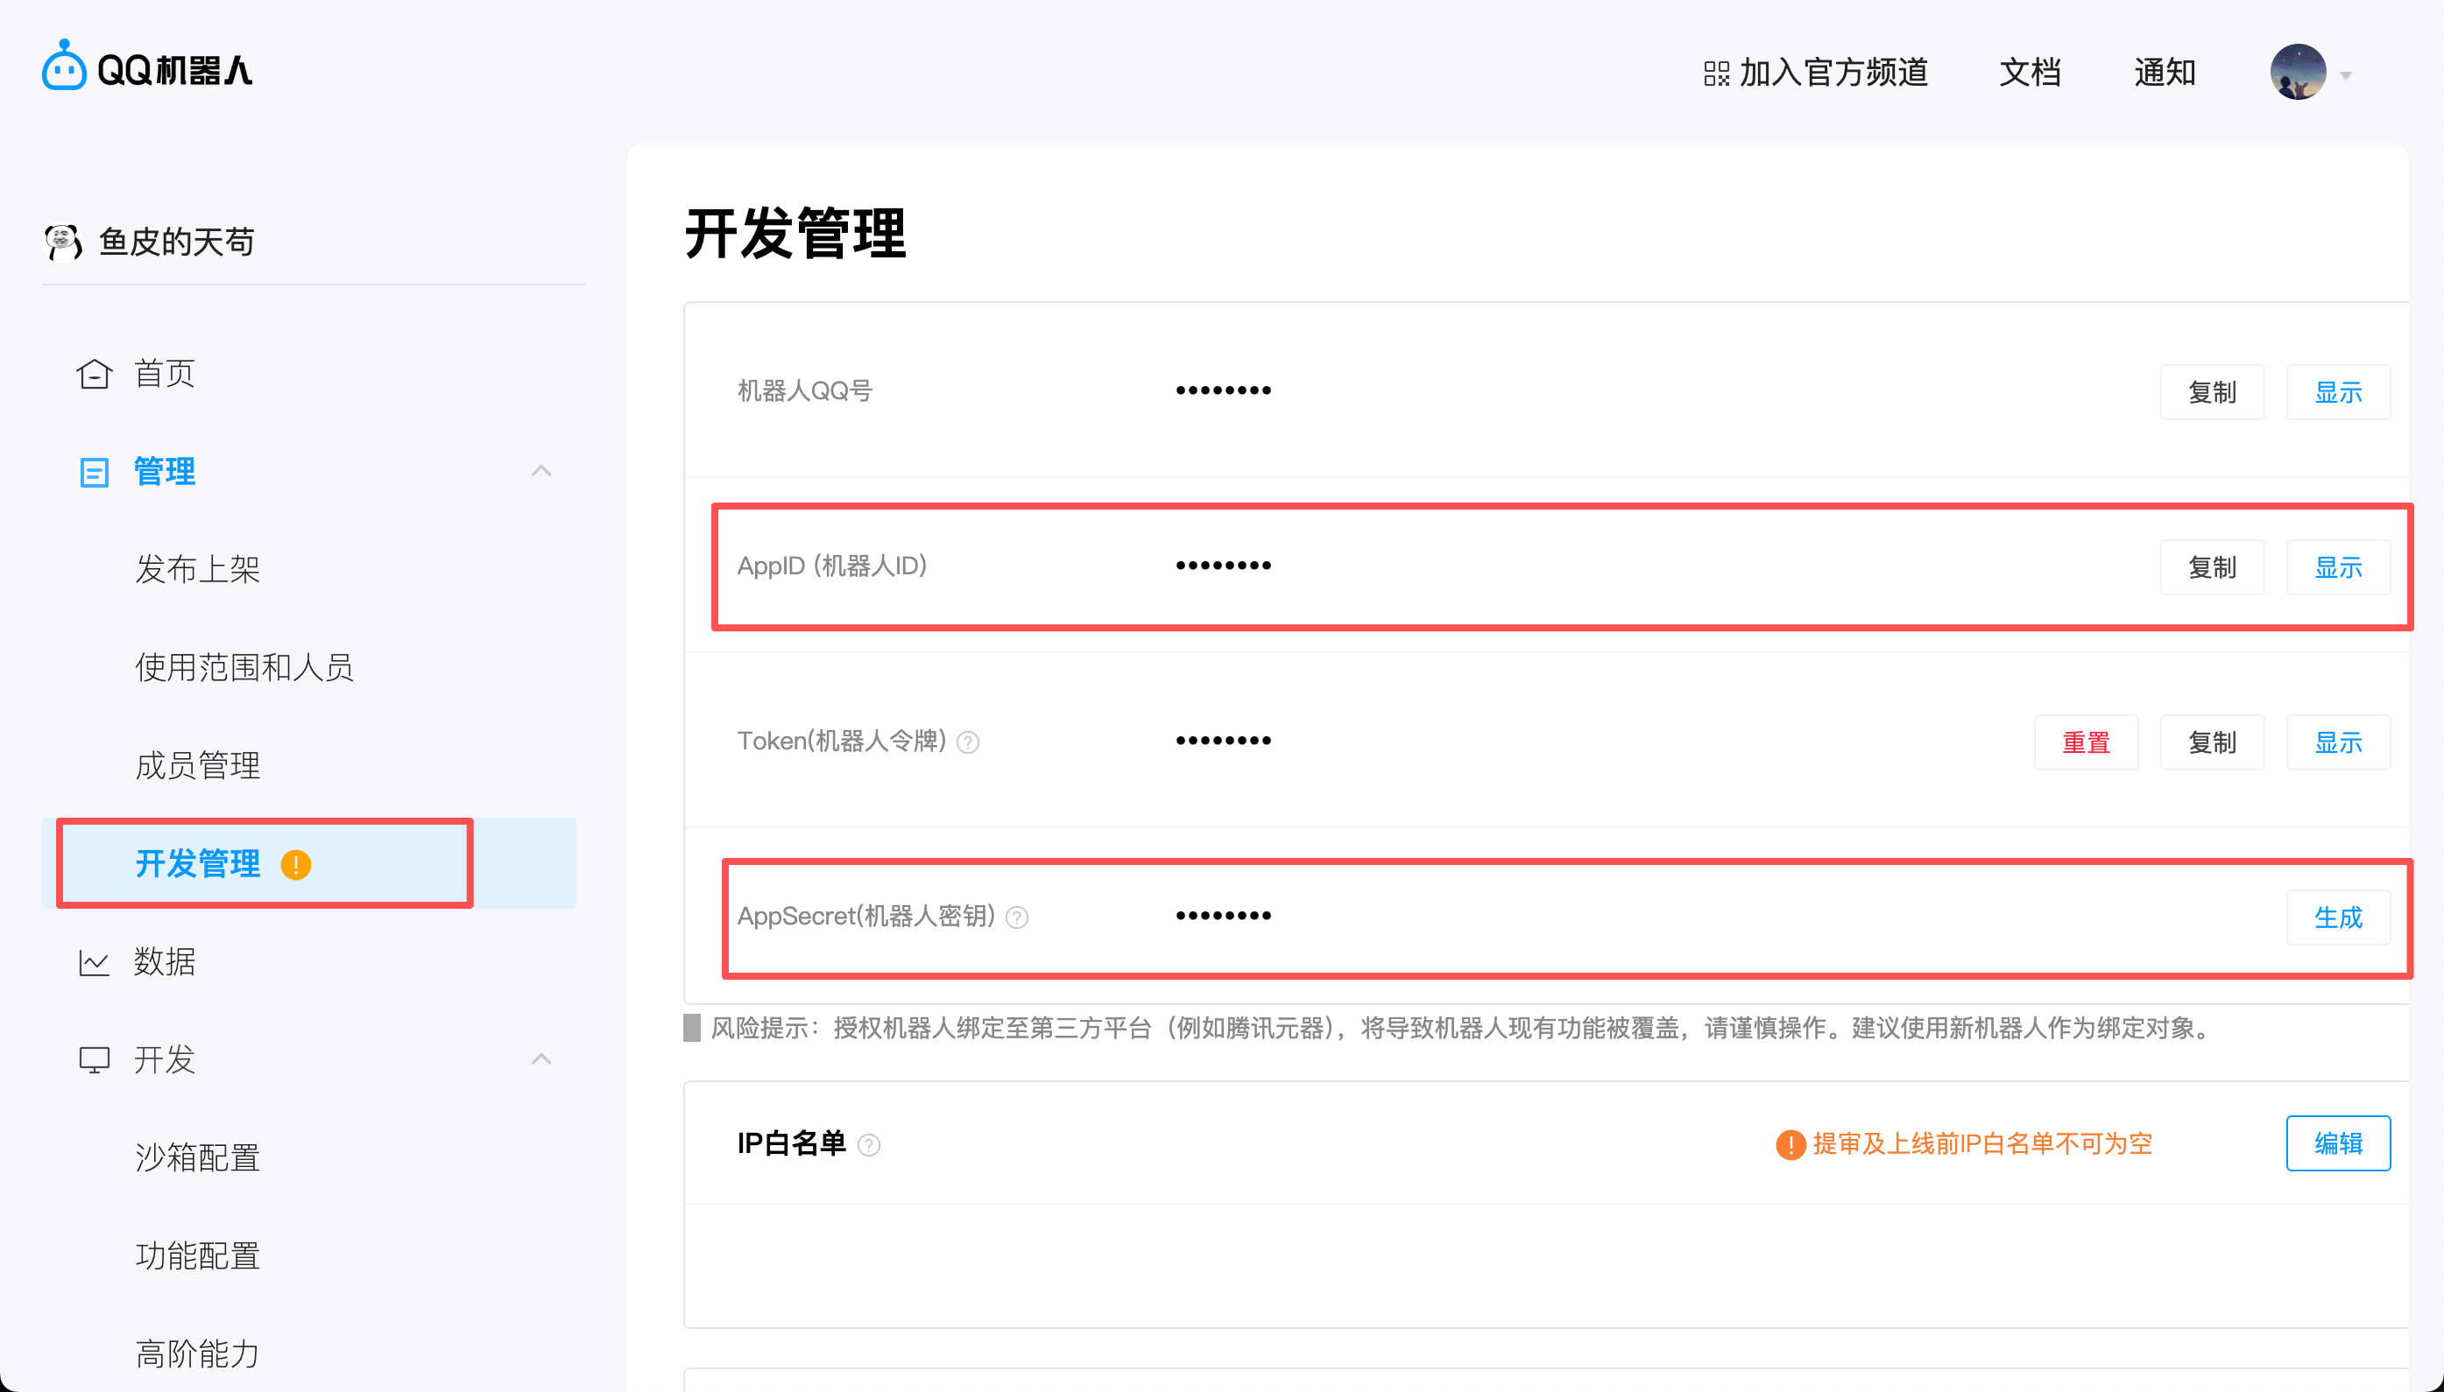Image resolution: width=2444 pixels, height=1392 pixels.
Task: Click the orange warning badge on 开发管理
Action: click(x=295, y=865)
